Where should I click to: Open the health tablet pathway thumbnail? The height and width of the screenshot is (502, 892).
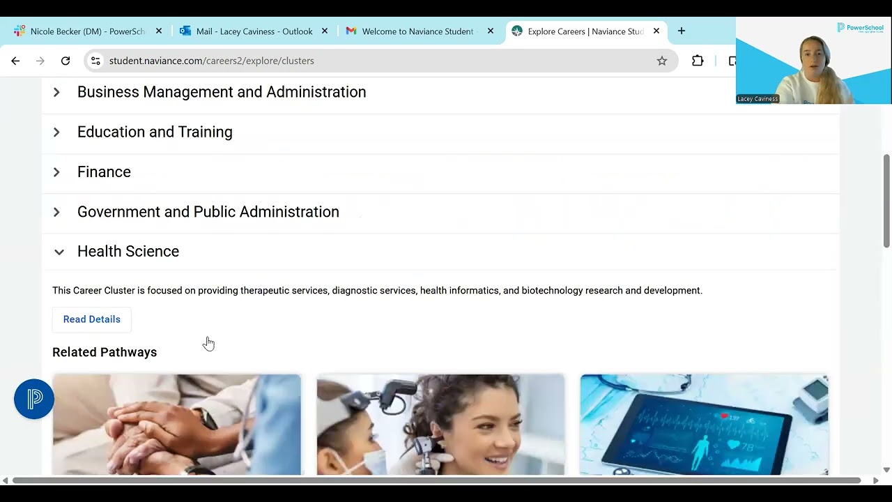pyautogui.click(x=704, y=425)
